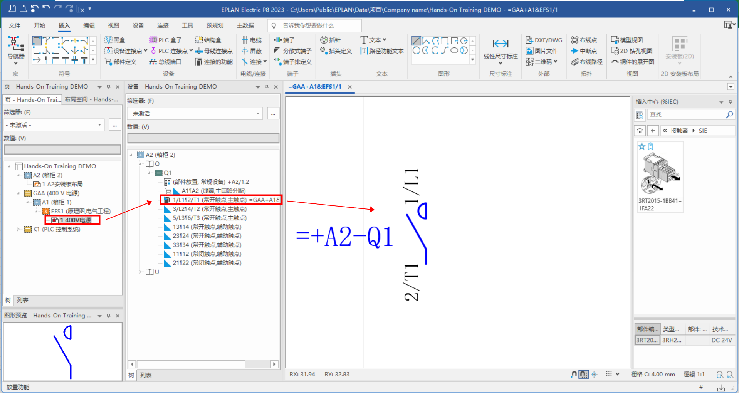Toggle the favorite star on 3RT2015 part
739x393 pixels.
point(642,146)
